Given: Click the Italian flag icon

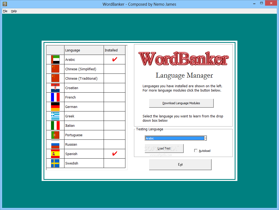Looking at the screenshot, I should (55, 126).
